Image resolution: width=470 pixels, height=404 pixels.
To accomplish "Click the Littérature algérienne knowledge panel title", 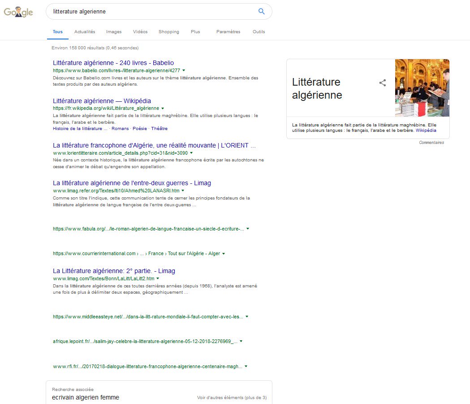I will pyautogui.click(x=317, y=88).
